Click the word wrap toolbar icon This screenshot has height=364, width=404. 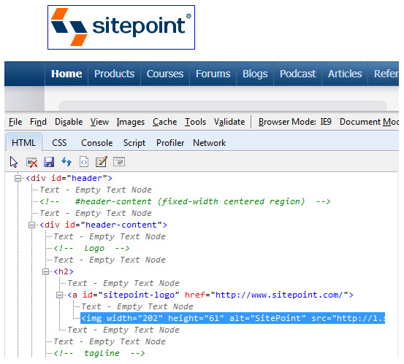point(119,162)
